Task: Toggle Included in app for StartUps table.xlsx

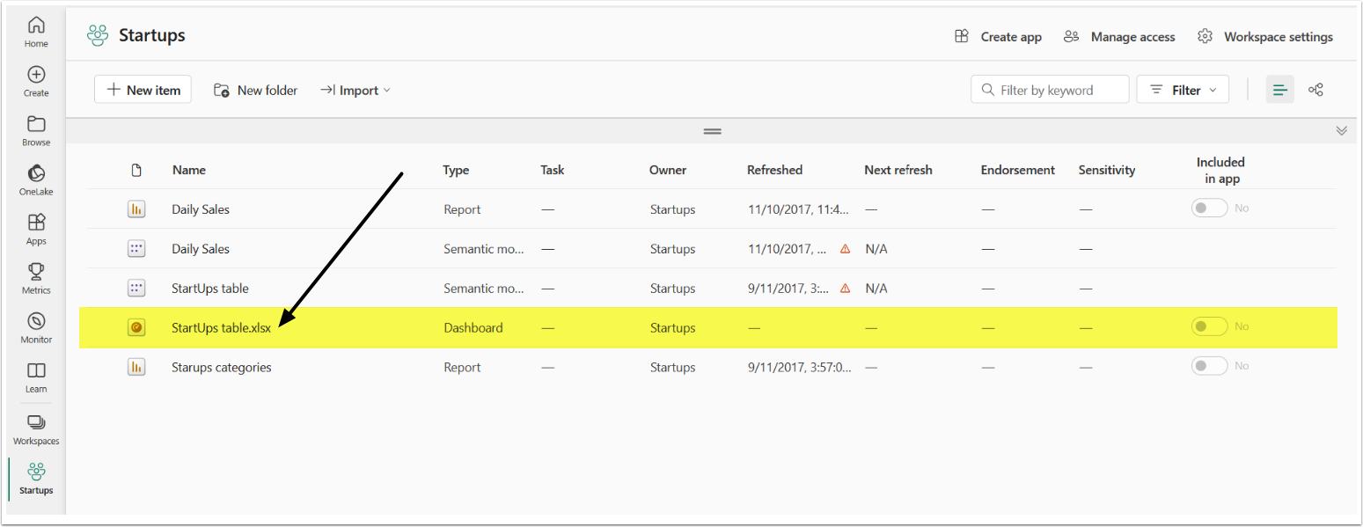Action: pos(1209,326)
